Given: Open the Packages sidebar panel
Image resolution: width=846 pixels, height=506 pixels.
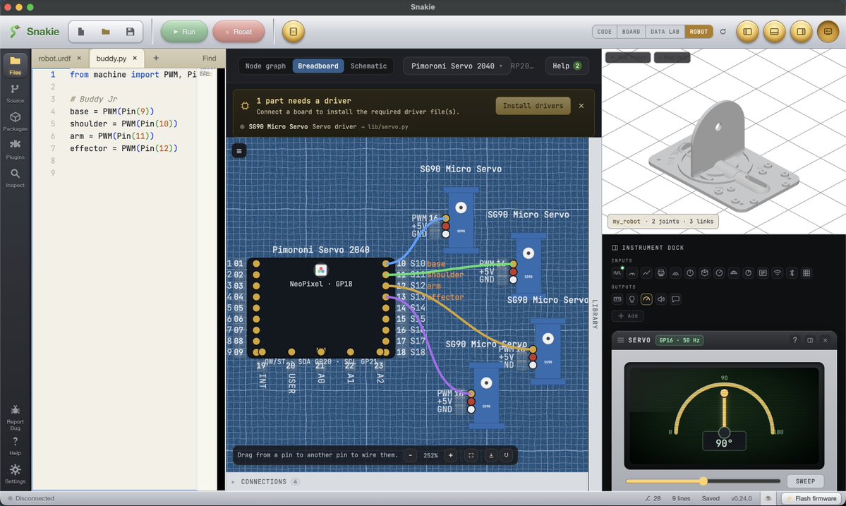Looking at the screenshot, I should click(15, 121).
